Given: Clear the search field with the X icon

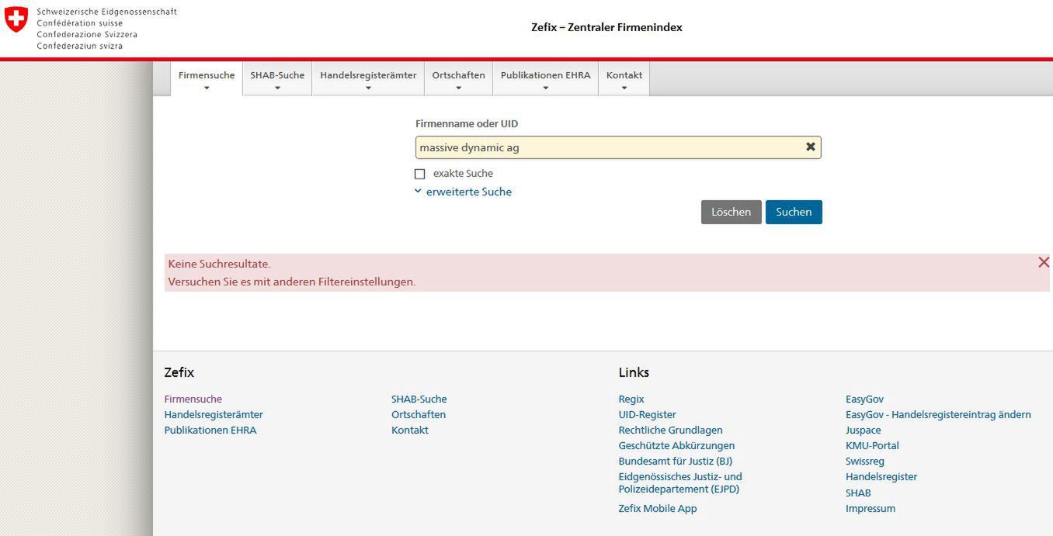Looking at the screenshot, I should click(811, 147).
